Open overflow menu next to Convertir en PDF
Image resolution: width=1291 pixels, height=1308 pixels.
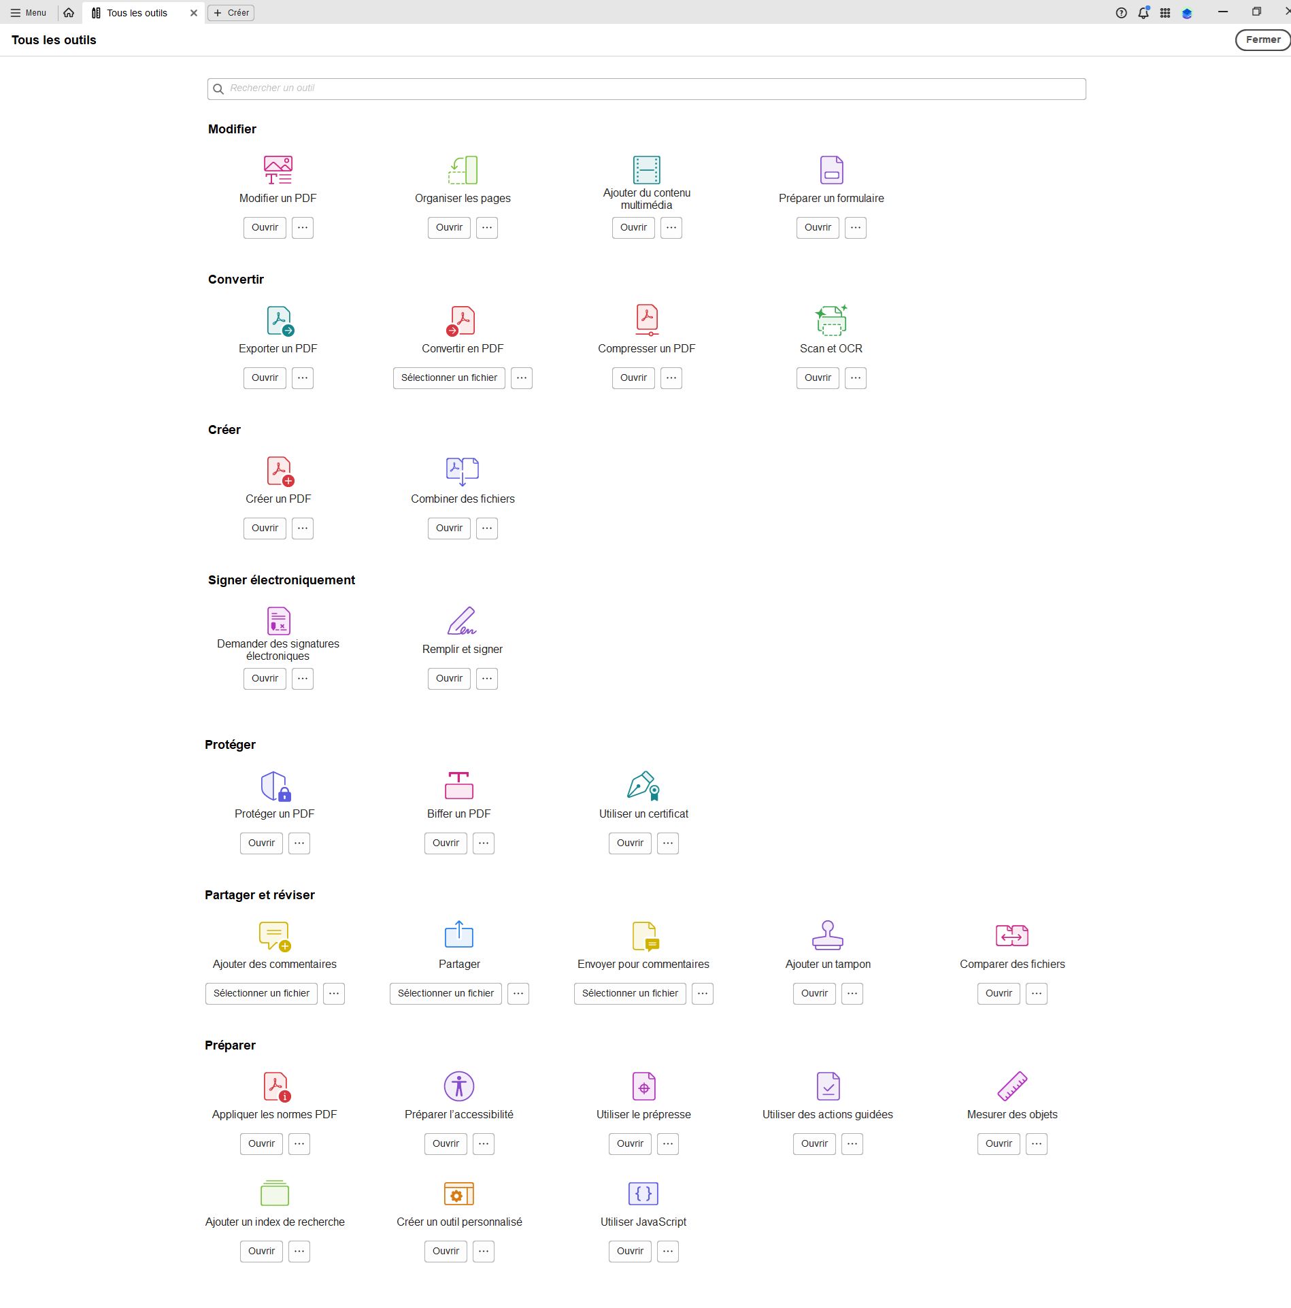point(522,378)
